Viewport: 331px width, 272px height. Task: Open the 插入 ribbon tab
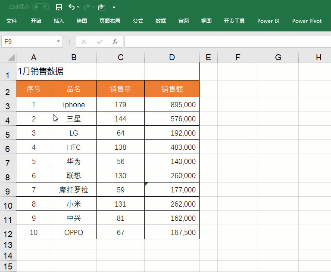[59, 21]
